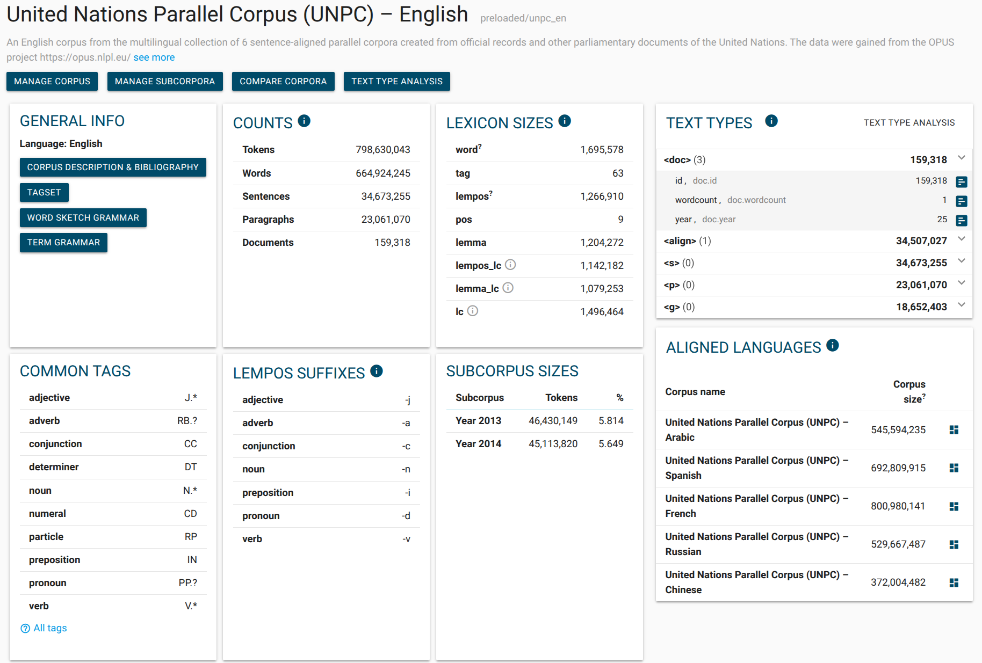Image resolution: width=982 pixels, height=663 pixels.
Task: Click the see more link in the description
Action: [154, 57]
